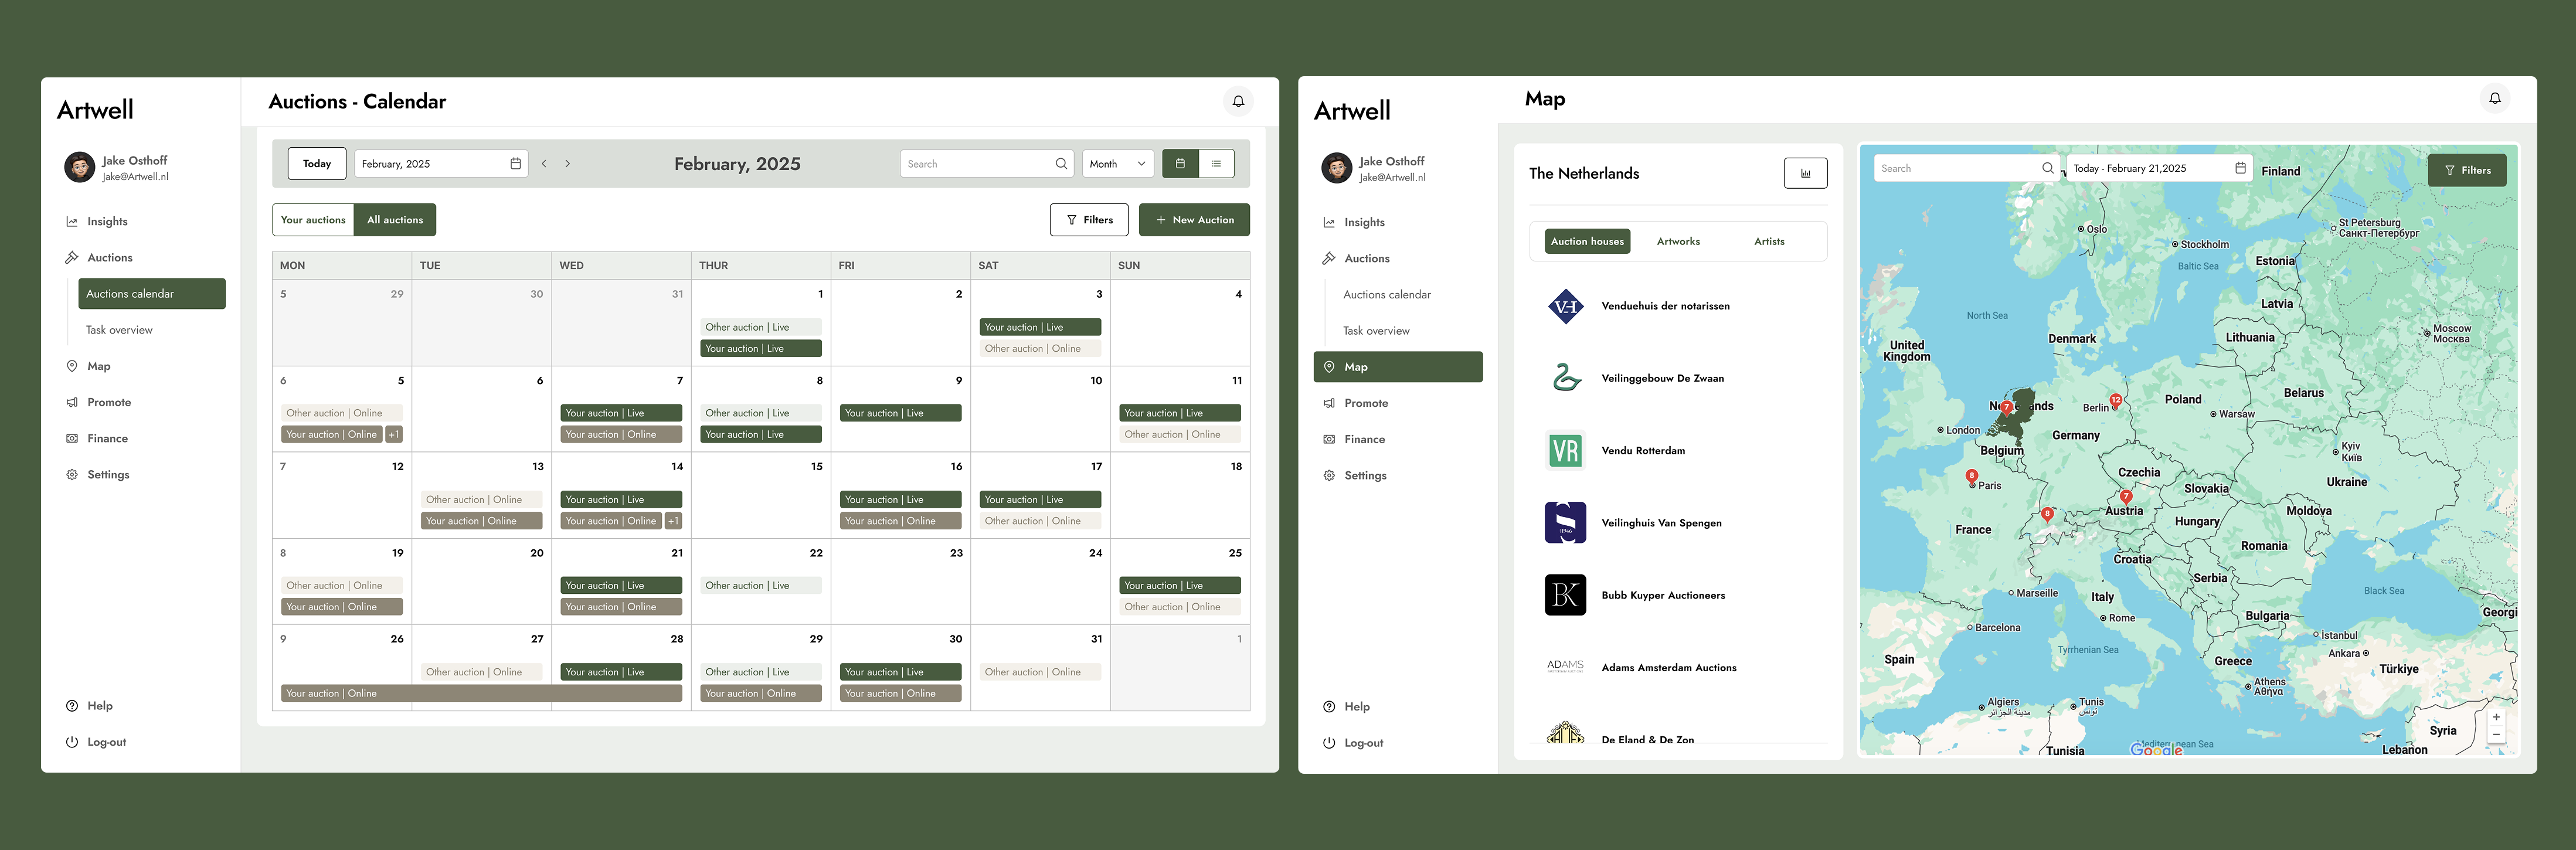Image resolution: width=2576 pixels, height=850 pixels.
Task: Open notifications via the bell icon
Action: point(1238,101)
